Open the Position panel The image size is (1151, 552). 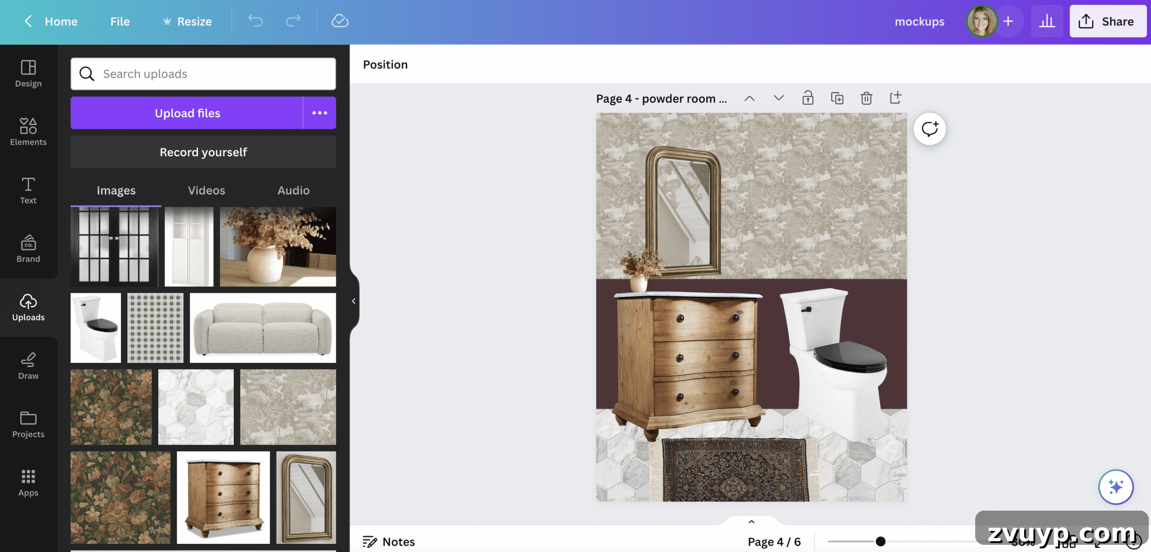[385, 64]
